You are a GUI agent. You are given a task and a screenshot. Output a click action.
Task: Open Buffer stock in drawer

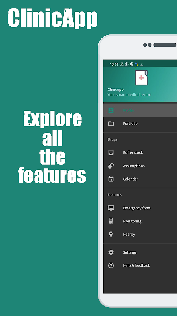(140, 152)
